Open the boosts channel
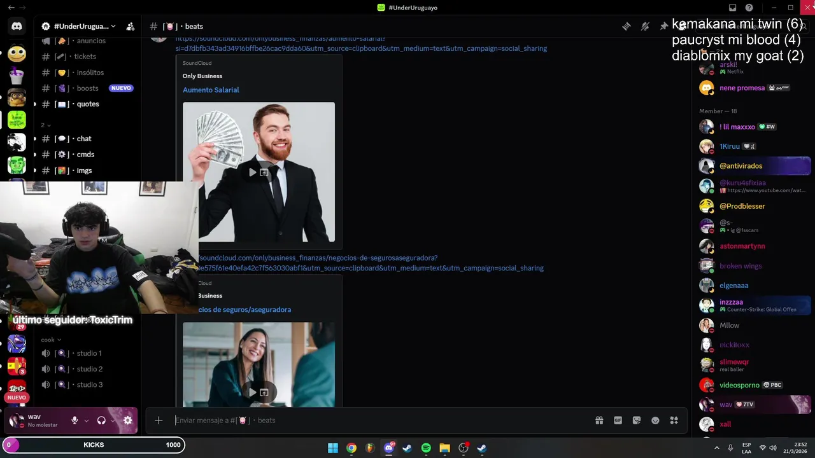 [88, 88]
